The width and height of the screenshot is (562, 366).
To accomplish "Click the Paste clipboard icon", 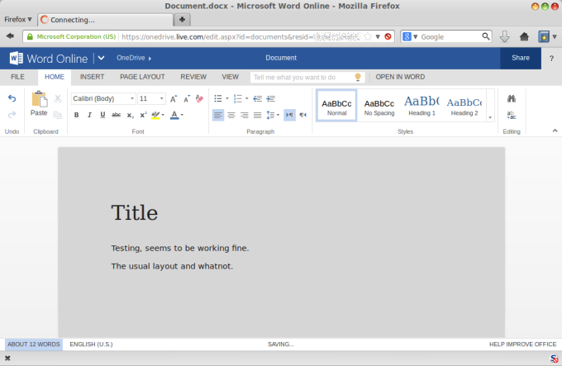I will pyautogui.click(x=39, y=100).
